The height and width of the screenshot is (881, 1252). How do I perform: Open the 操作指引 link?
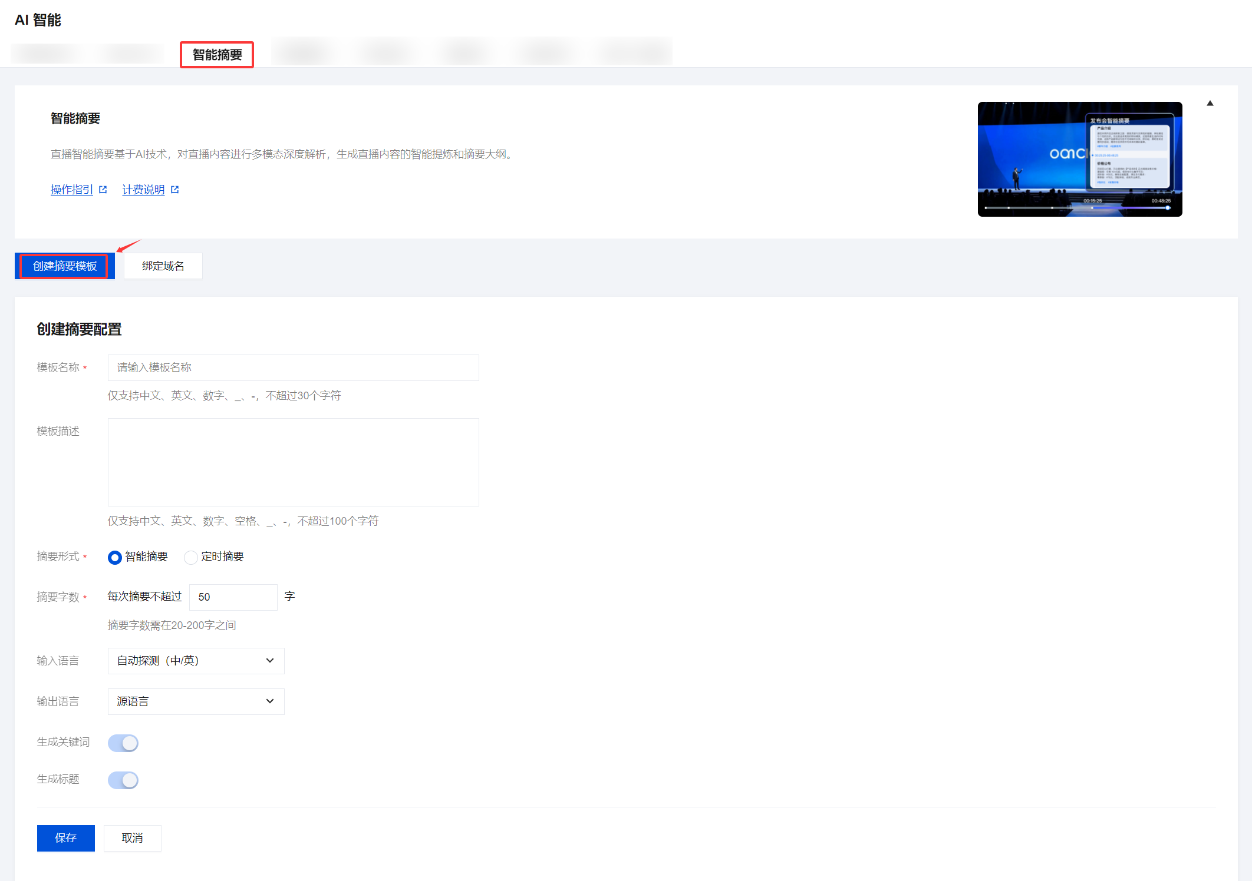tap(72, 190)
